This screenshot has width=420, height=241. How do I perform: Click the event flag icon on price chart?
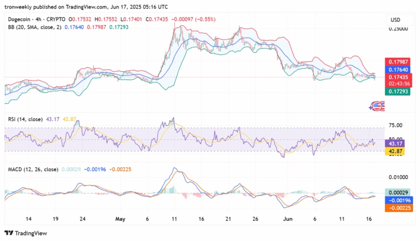point(377,105)
